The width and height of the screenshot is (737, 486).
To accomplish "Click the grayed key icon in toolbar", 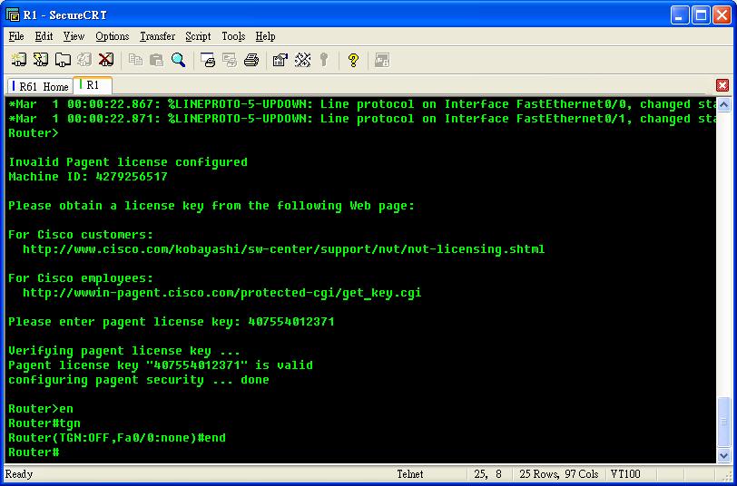I will click(324, 60).
